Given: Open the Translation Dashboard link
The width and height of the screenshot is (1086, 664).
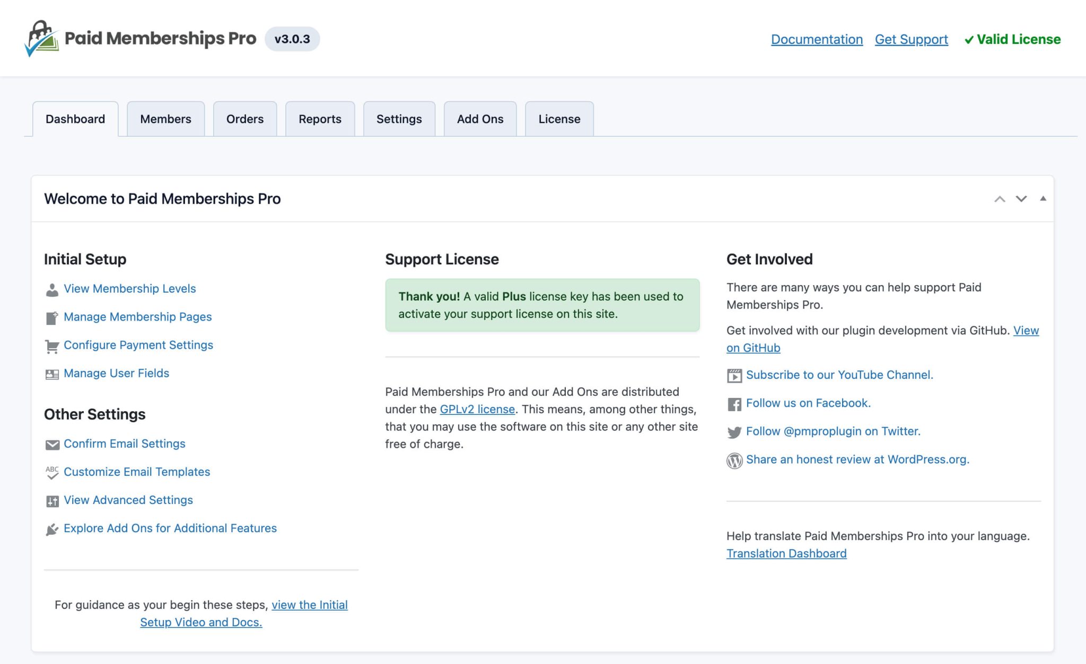Looking at the screenshot, I should coord(786,553).
